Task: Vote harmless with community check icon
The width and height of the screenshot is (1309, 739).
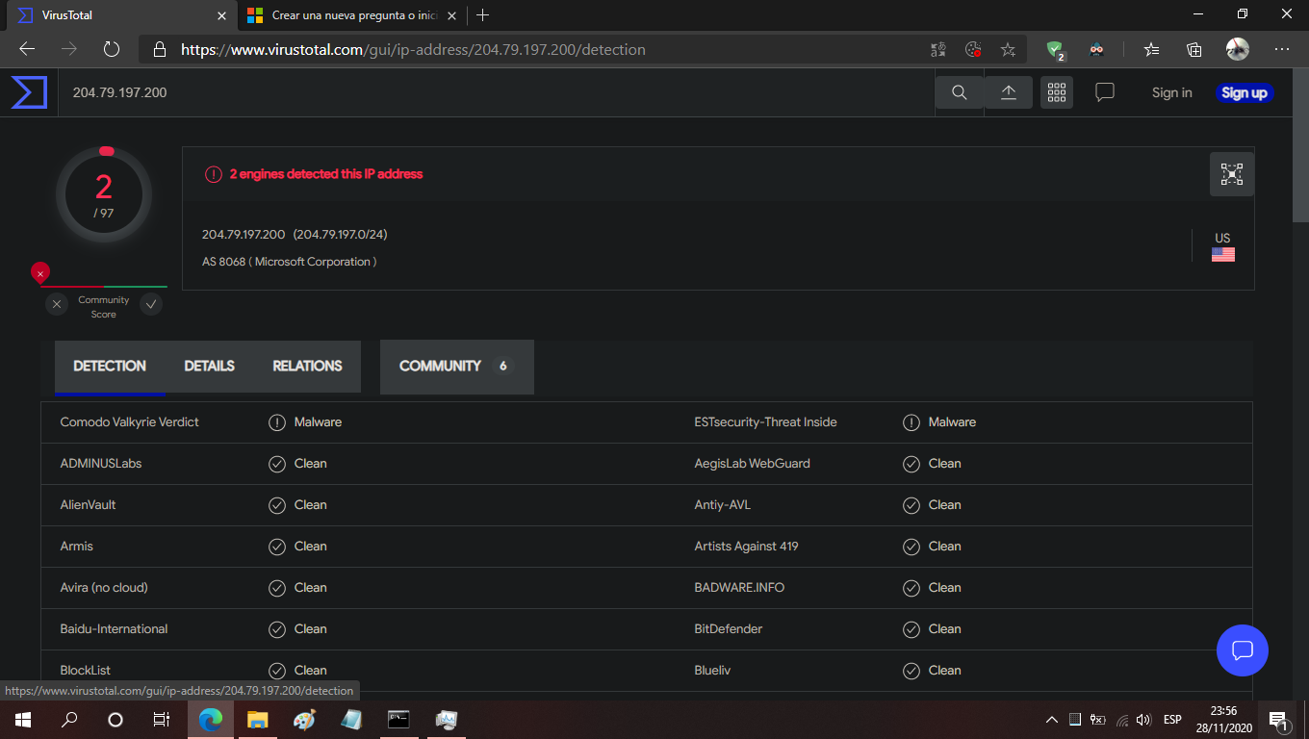Action: pos(151,304)
